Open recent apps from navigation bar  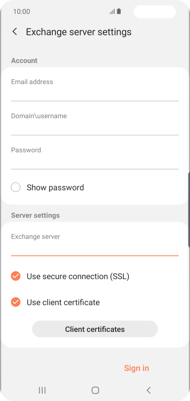pyautogui.click(x=42, y=390)
